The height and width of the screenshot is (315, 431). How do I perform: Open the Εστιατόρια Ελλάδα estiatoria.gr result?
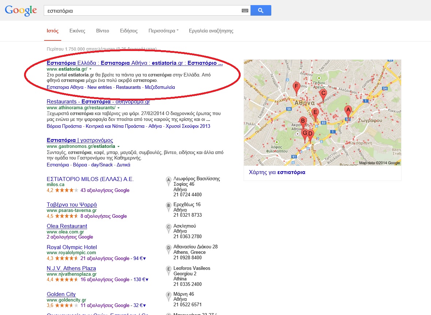pyautogui.click(x=135, y=63)
